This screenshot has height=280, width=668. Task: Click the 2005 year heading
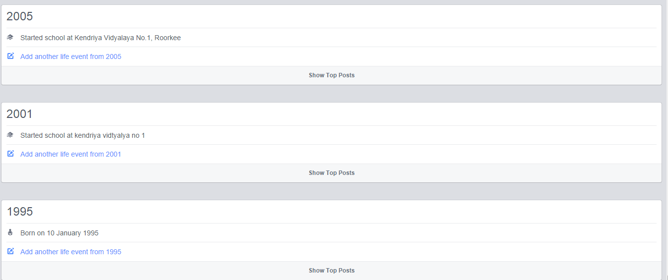[19, 16]
